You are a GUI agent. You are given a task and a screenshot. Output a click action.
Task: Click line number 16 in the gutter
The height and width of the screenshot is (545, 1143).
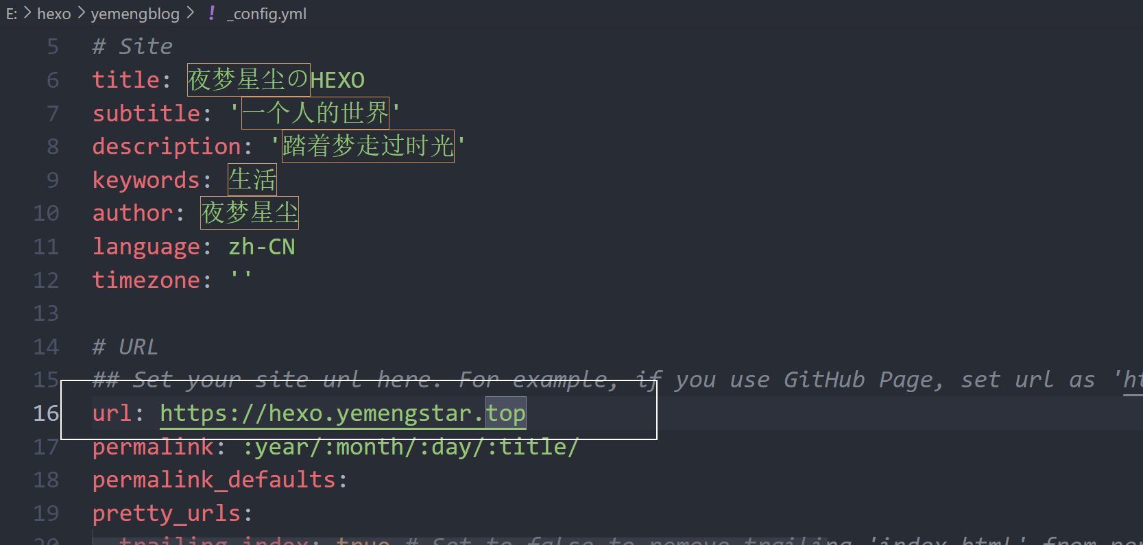click(x=46, y=413)
